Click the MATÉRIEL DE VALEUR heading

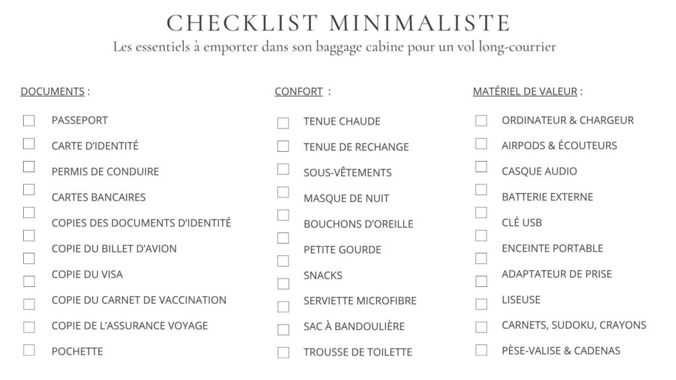click(525, 92)
